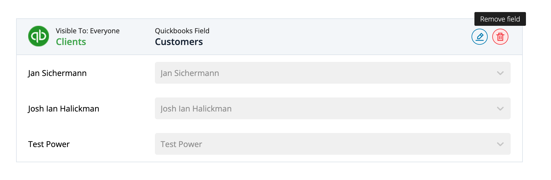551x180 pixels.
Task: Click the Customers field heading
Action: click(179, 42)
